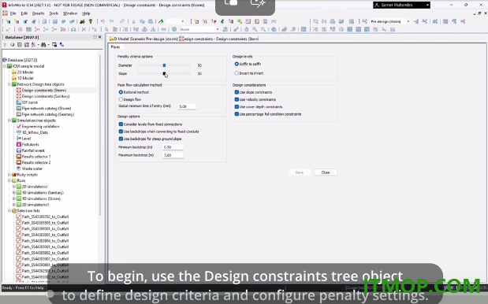Click the Slope penalty slider handle

tap(164, 73)
